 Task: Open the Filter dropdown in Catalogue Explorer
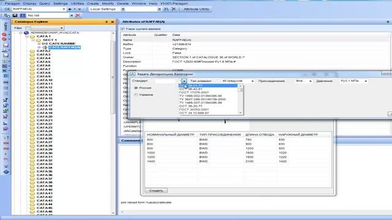pyautogui.click(x=61, y=28)
